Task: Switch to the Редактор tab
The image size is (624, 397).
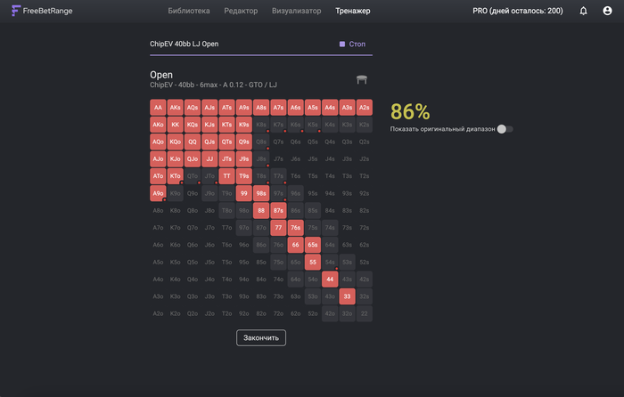Action: (x=241, y=11)
